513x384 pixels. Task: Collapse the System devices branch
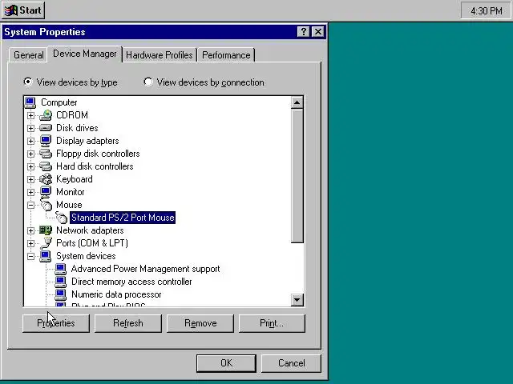coord(30,256)
